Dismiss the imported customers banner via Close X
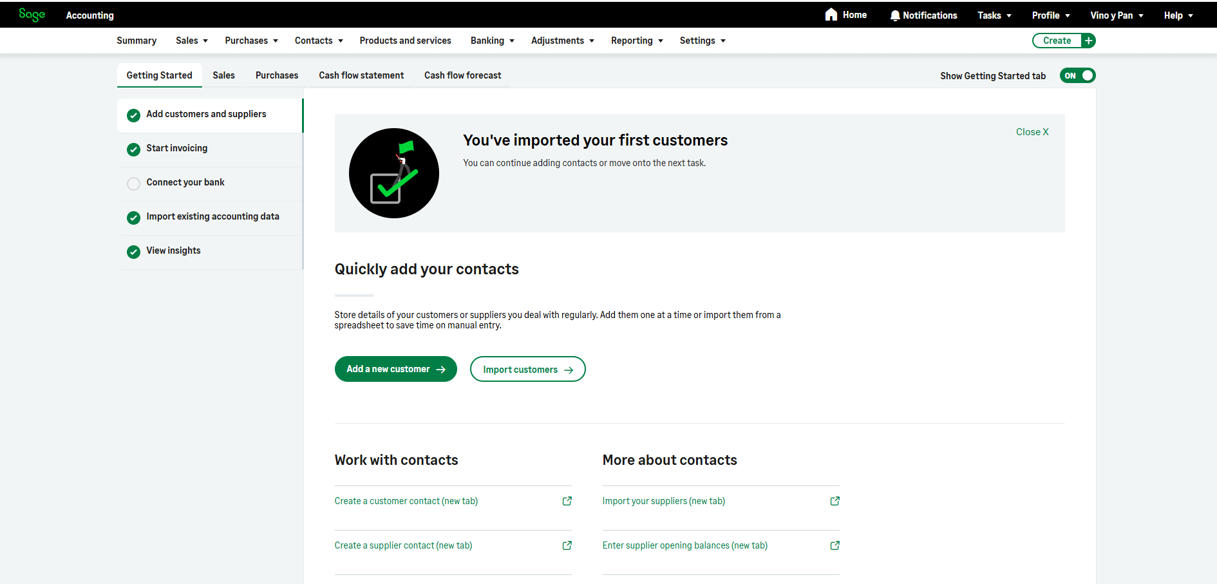Image resolution: width=1217 pixels, height=584 pixels. 1032,131
